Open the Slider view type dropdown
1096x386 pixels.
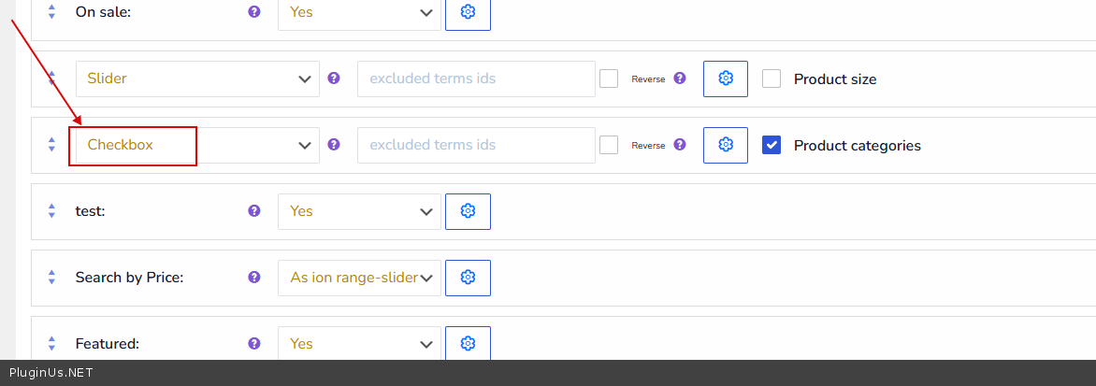pyautogui.click(x=197, y=79)
